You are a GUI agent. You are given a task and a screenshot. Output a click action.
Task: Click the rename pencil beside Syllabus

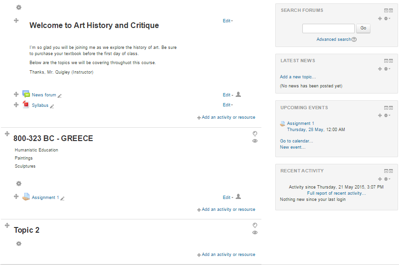(x=52, y=106)
